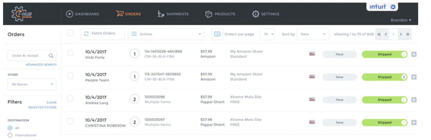Click order number 100003098
The width and height of the screenshot is (431, 140).
[x=155, y=97]
